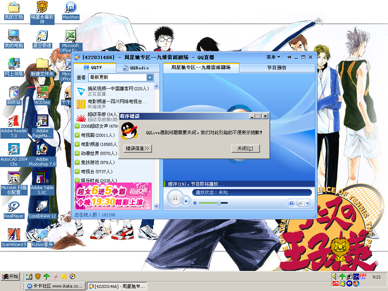Click 关闭[C] in the 程序错误 dialog
This screenshot has width=388, height=291.
pyautogui.click(x=246, y=149)
